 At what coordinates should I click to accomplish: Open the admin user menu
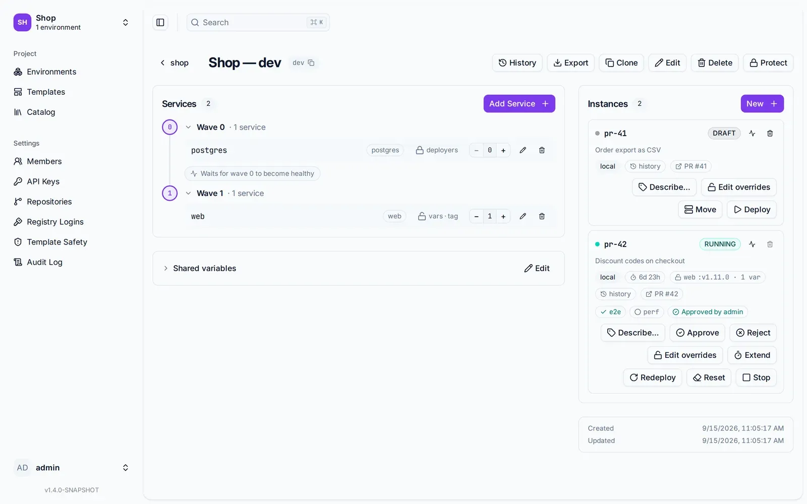click(71, 468)
